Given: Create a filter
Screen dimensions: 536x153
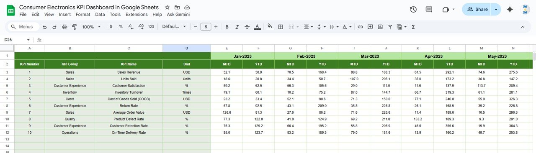Looking at the screenshot, I should (390, 27).
